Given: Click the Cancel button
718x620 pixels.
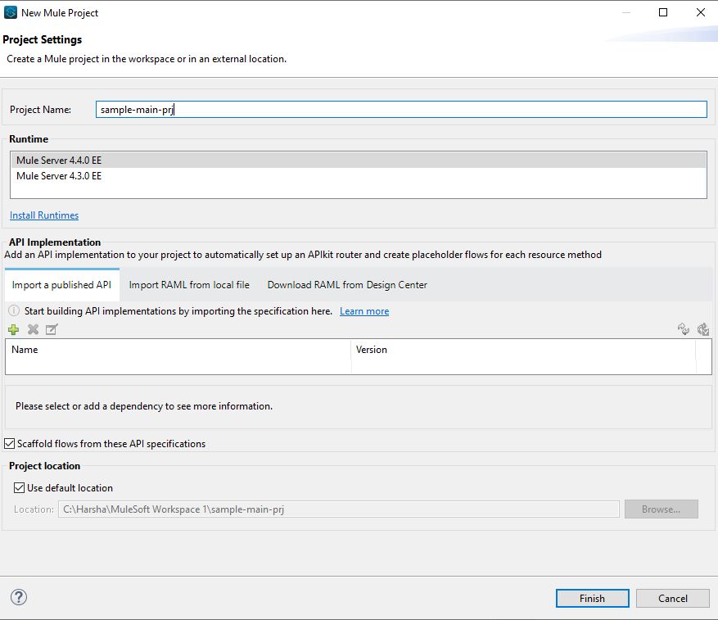Looking at the screenshot, I should click(x=673, y=599).
